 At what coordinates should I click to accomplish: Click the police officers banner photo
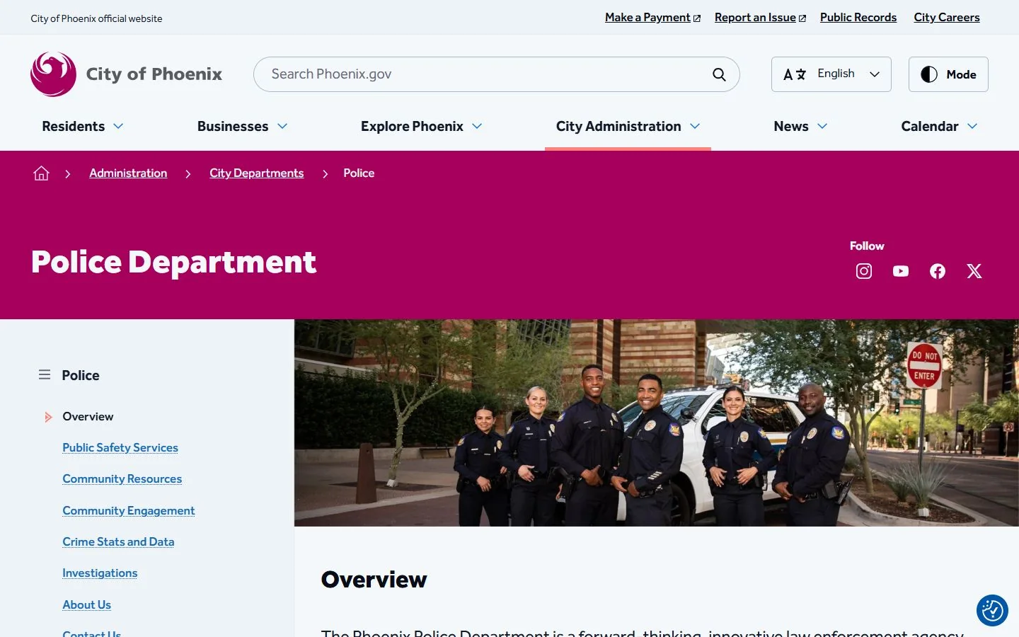[x=657, y=423]
